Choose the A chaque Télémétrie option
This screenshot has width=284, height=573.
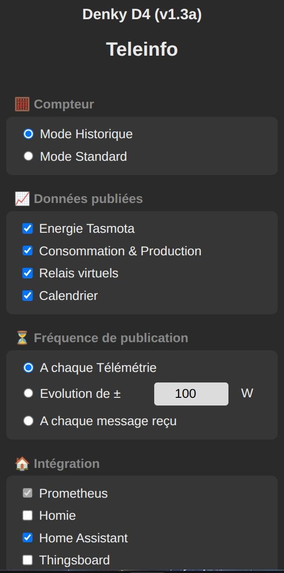(28, 368)
